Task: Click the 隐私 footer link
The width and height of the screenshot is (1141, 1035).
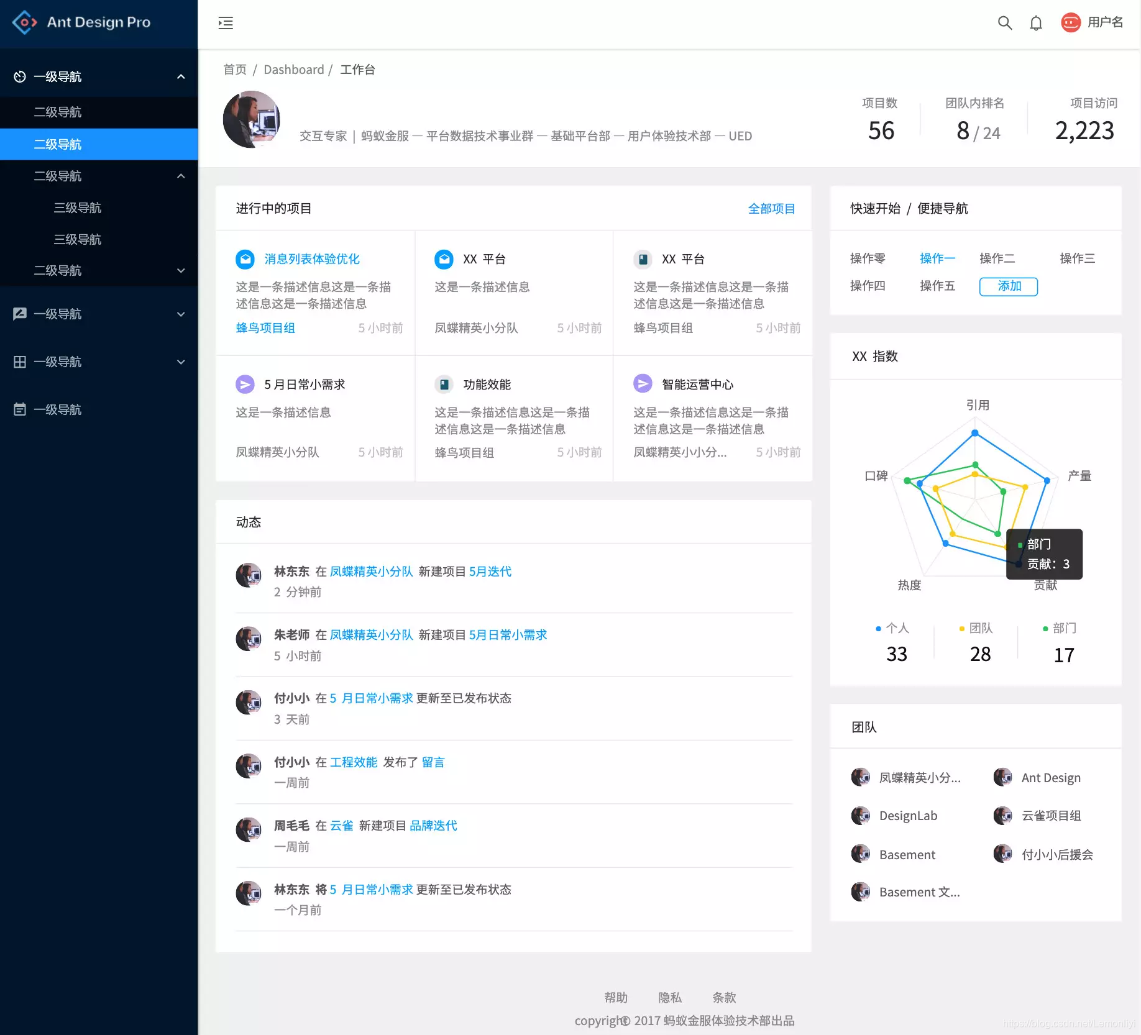Action: [x=670, y=998]
